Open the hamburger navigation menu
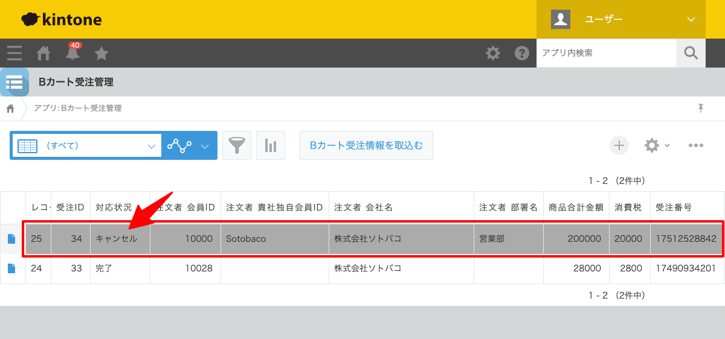725x339 pixels. 14,53
